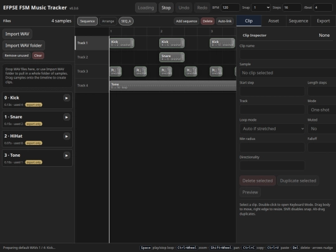Play the Tone sample preview

(67, 156)
